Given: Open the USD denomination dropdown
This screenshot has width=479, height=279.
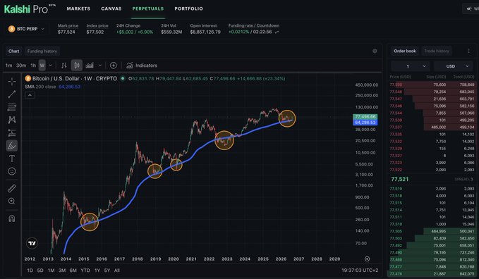Looking at the screenshot, I should (453, 66).
